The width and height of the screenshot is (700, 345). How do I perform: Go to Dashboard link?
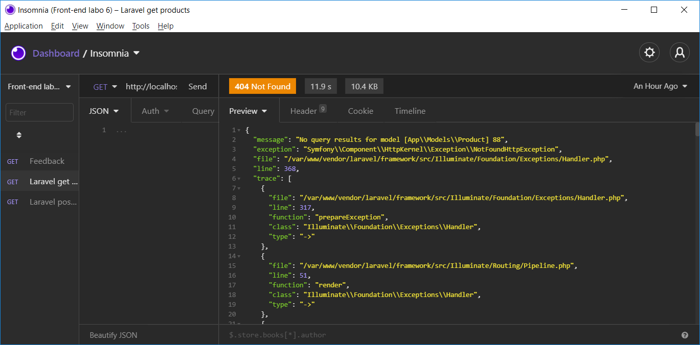[56, 53]
